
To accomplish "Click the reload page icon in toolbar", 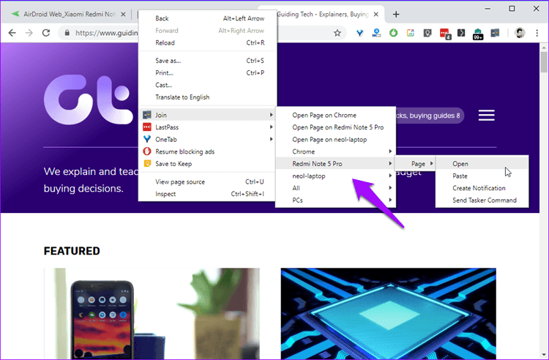I will click(x=46, y=33).
